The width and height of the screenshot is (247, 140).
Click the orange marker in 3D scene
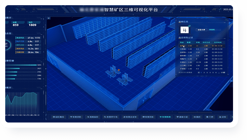(119, 70)
